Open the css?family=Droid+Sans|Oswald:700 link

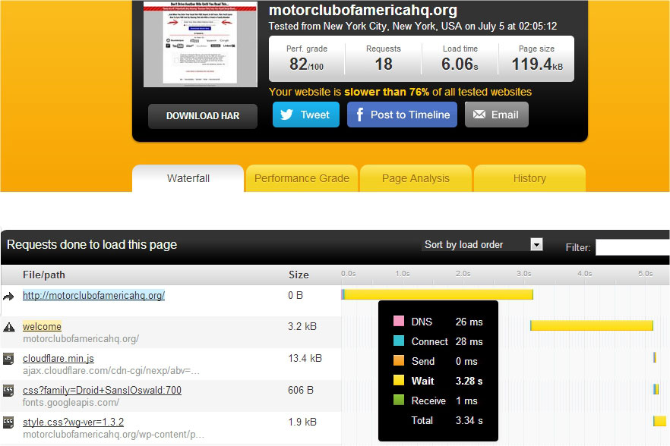tap(102, 390)
